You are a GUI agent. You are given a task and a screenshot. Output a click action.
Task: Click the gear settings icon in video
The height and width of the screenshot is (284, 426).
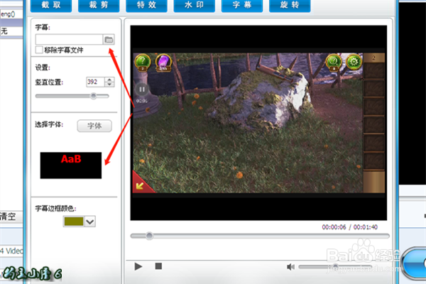point(354,62)
